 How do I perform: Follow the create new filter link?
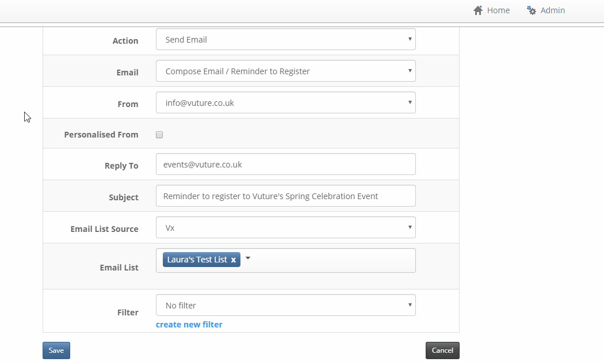pyautogui.click(x=189, y=325)
